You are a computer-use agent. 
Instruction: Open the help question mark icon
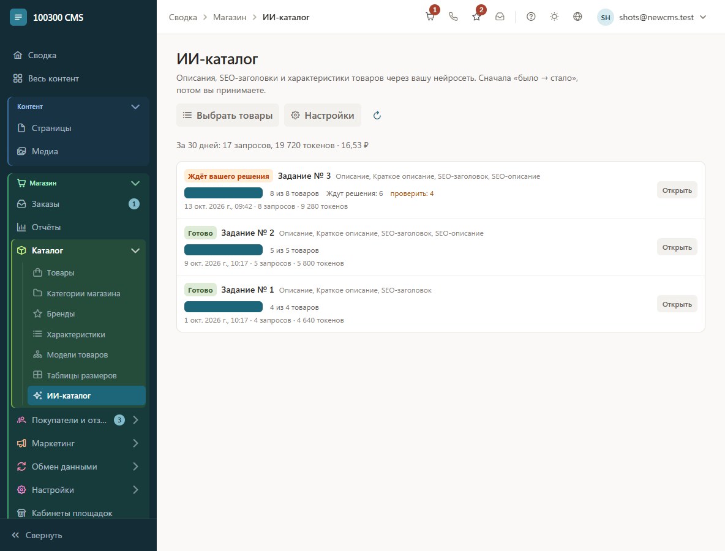pos(531,17)
